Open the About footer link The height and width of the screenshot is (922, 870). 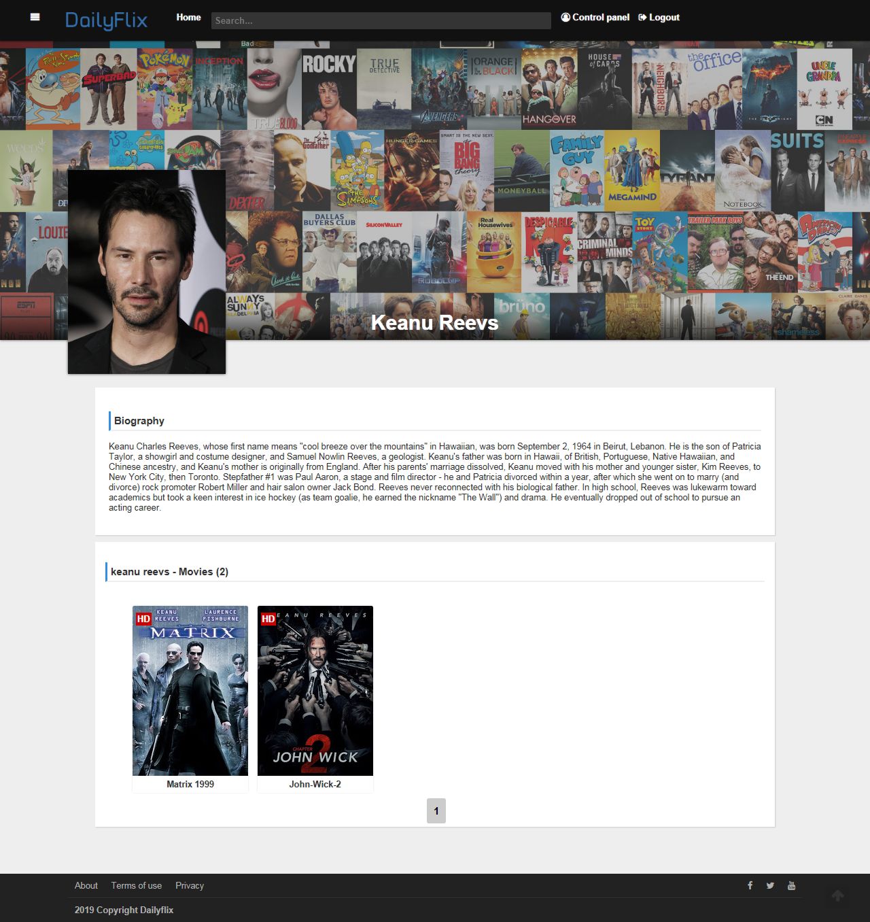coord(86,885)
